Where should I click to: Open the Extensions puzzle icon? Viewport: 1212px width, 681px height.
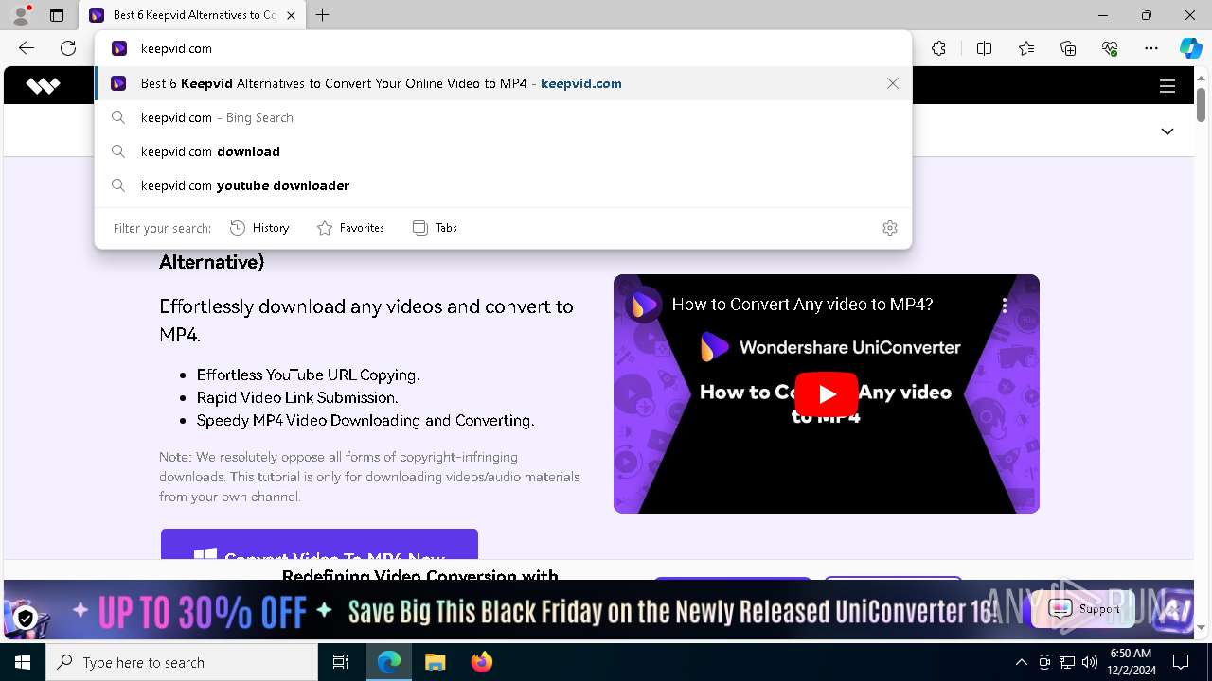coord(938,48)
